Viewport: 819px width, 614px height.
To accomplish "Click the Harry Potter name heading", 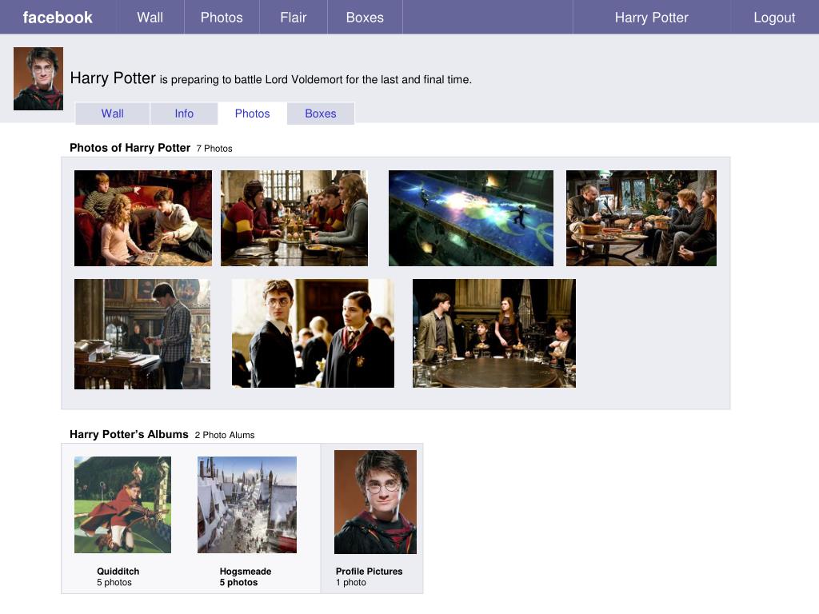I will [113, 78].
